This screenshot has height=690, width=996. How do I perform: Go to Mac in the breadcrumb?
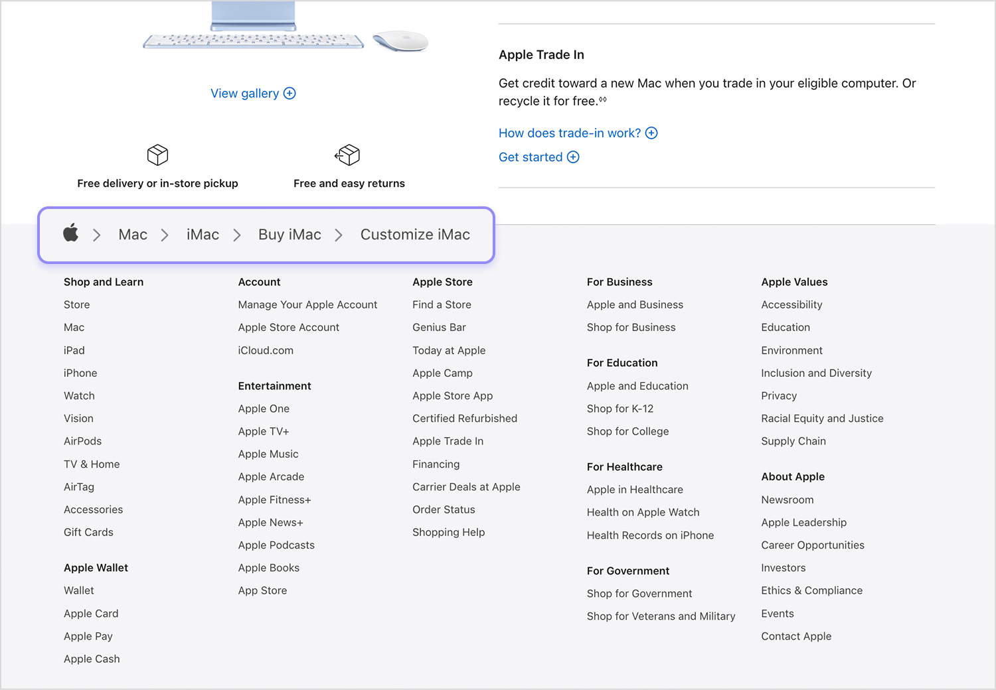coord(133,234)
